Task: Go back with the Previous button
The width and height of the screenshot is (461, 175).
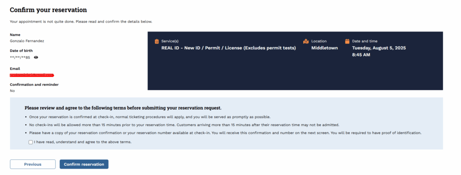Action: pos(32,164)
